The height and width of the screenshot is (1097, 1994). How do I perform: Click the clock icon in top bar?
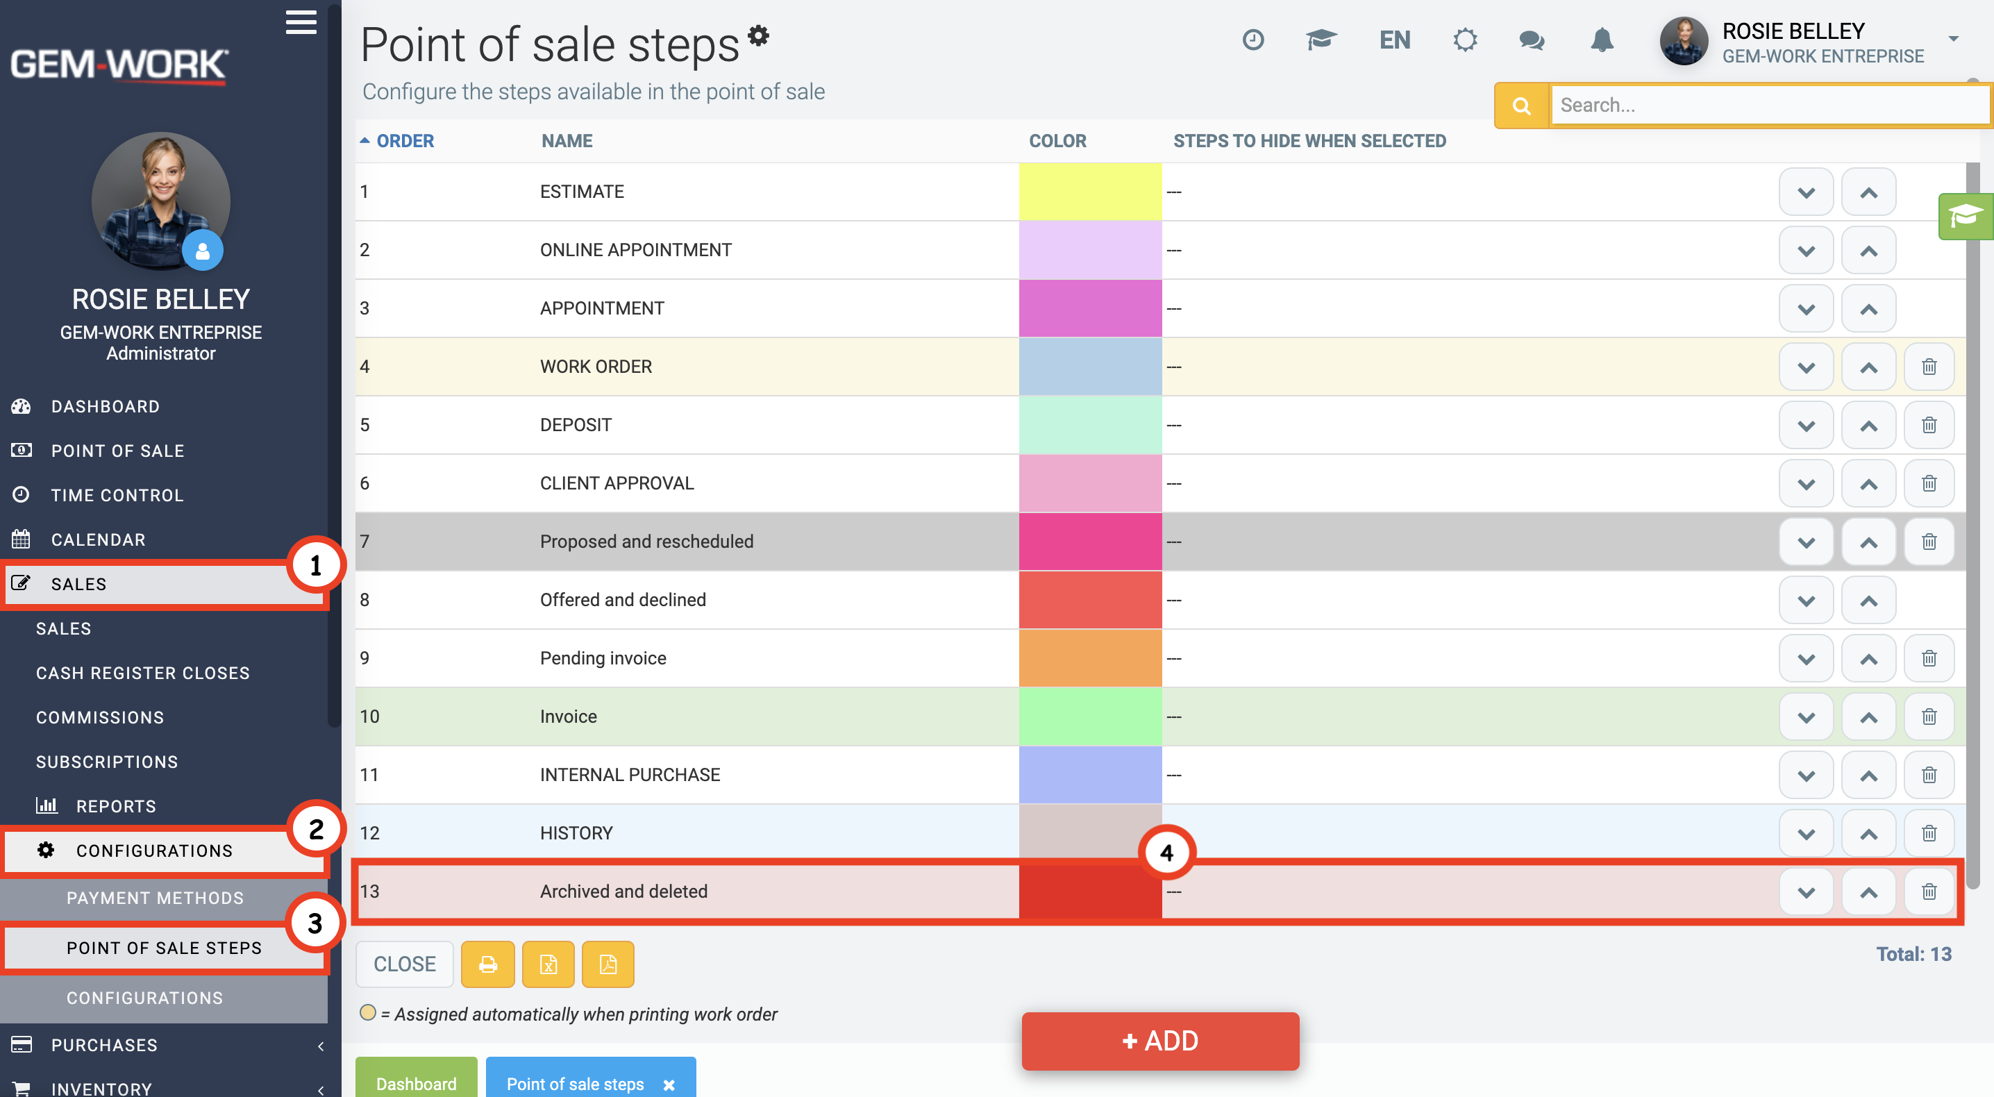(x=1252, y=40)
